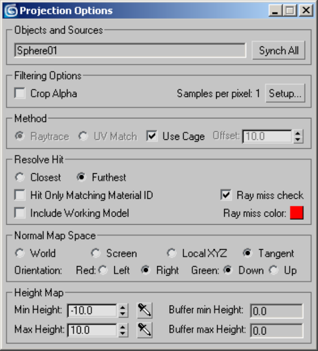Set Red orientation to Left
The height and width of the screenshot is (351, 318).
point(103,271)
